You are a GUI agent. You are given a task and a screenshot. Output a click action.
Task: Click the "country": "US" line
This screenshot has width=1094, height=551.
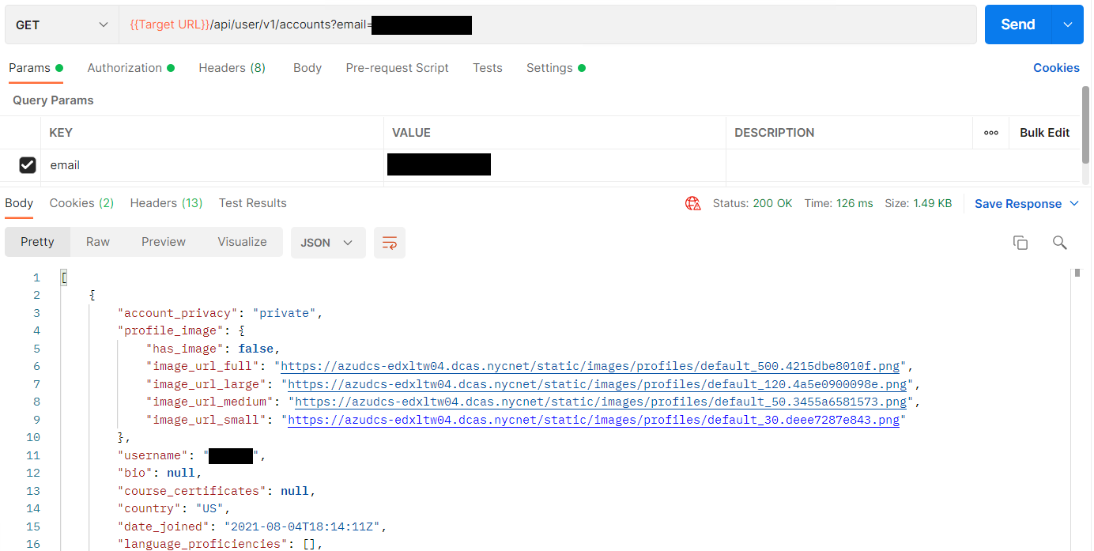(x=173, y=508)
